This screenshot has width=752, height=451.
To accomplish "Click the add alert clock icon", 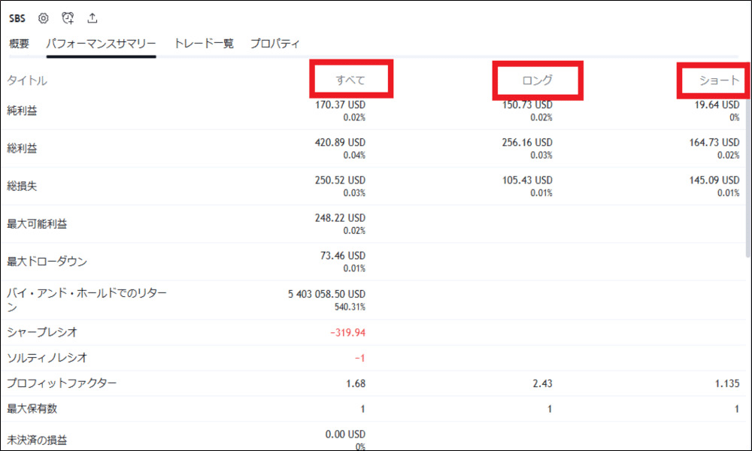I will click(x=68, y=18).
